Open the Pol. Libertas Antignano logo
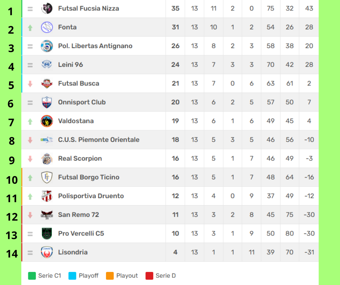 coord(47,46)
